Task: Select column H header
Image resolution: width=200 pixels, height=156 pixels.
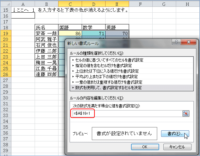Action: (x=188, y=4)
